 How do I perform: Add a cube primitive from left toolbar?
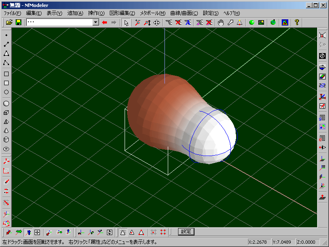coord(6,112)
